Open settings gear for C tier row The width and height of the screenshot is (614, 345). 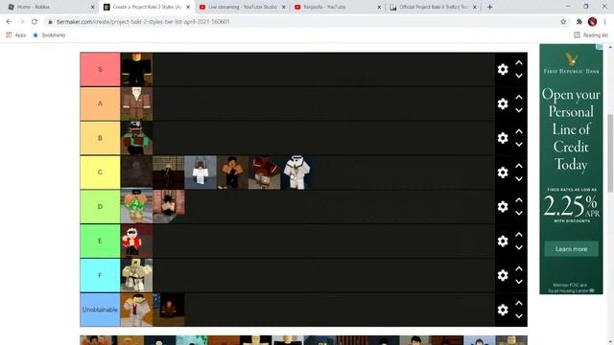pyautogui.click(x=503, y=172)
